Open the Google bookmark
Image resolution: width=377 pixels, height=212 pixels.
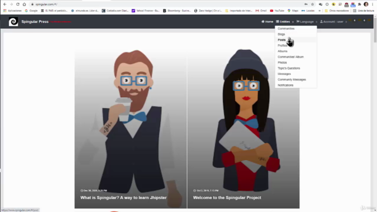pos(31,11)
